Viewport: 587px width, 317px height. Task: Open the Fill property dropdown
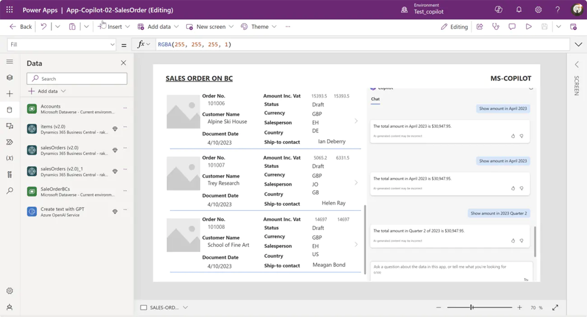click(x=62, y=44)
